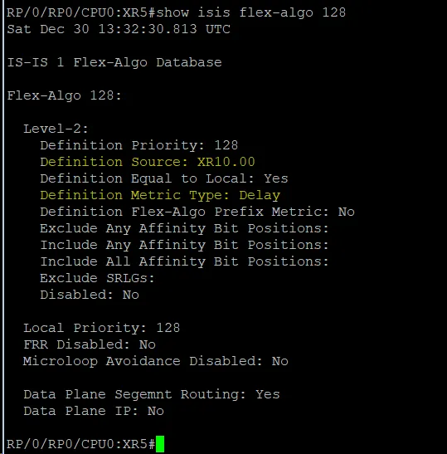The width and height of the screenshot is (447, 454).
Task: Click 'Include Any Affinity Bit Positions' line
Action: point(185,245)
